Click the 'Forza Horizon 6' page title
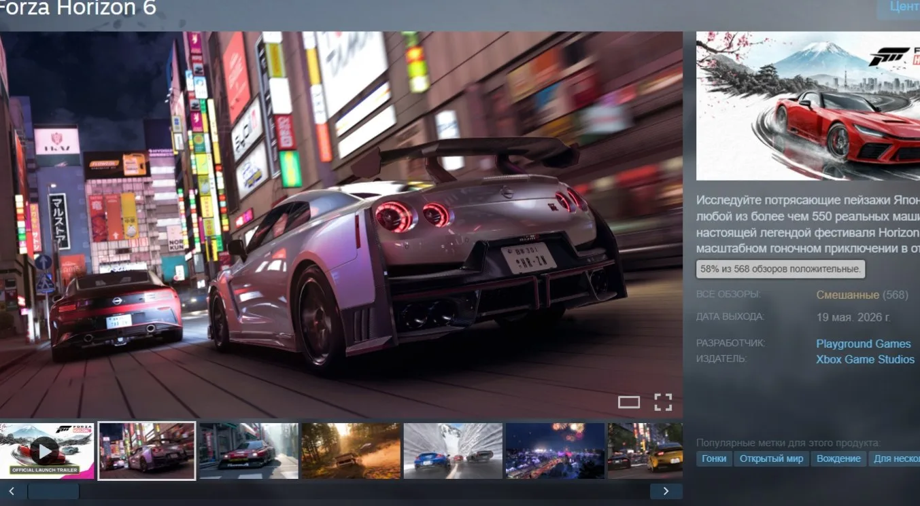 pos(78,7)
